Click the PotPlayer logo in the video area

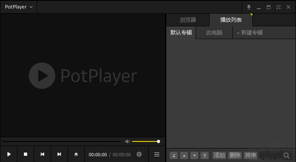[83, 76]
